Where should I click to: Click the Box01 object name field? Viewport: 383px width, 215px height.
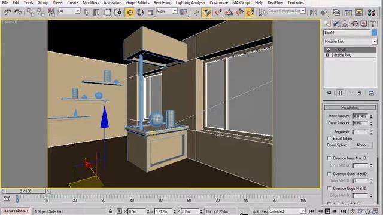347,33
